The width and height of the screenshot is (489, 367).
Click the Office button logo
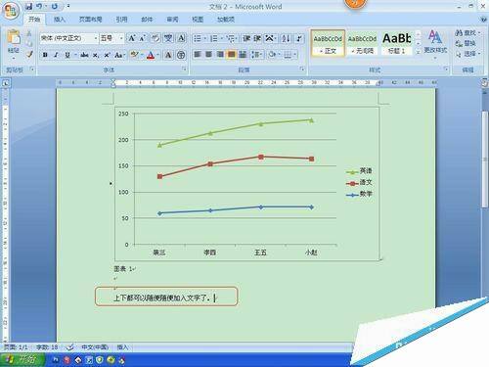tap(10, 11)
